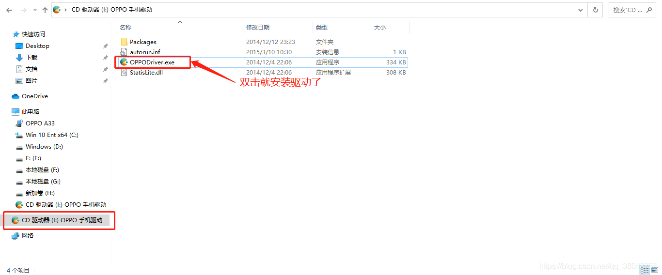Click the 图片 picture icon
This screenshot has width=662, height=275.
[x=19, y=81]
